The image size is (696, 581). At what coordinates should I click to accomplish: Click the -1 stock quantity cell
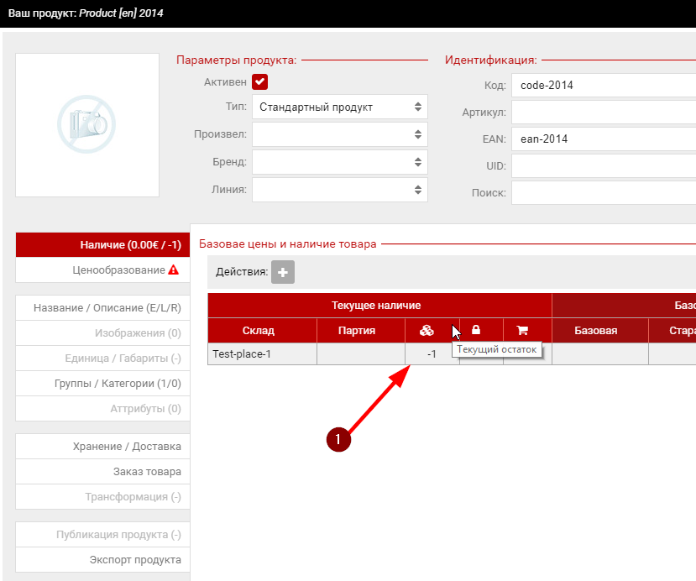pyautogui.click(x=431, y=354)
